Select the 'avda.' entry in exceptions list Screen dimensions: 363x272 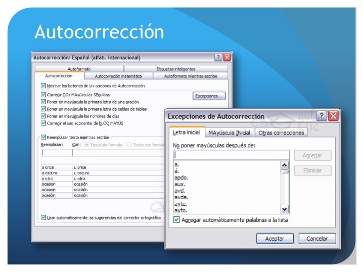[x=227, y=197]
